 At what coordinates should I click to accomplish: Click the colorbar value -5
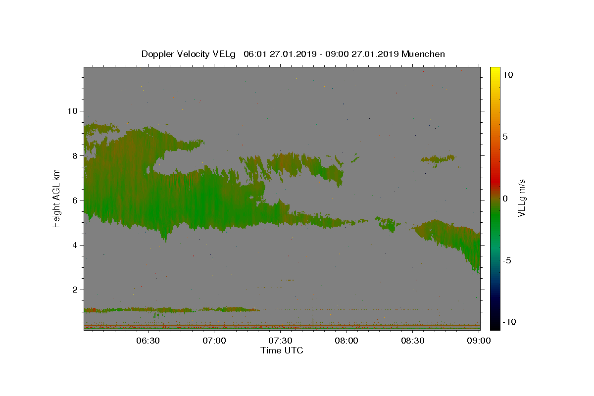pos(507,260)
